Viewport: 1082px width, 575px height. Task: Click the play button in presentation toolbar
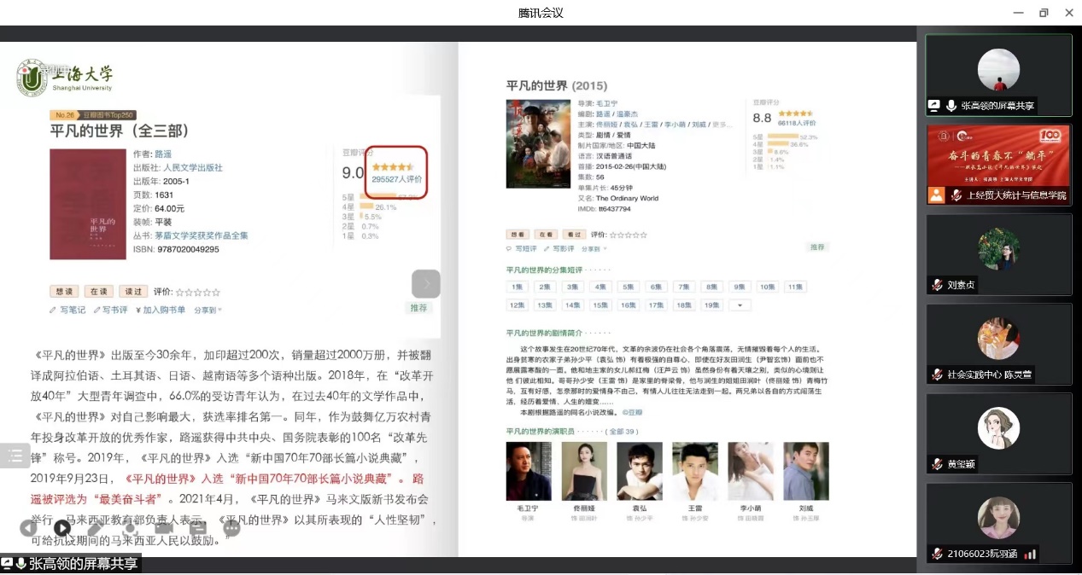click(x=62, y=528)
